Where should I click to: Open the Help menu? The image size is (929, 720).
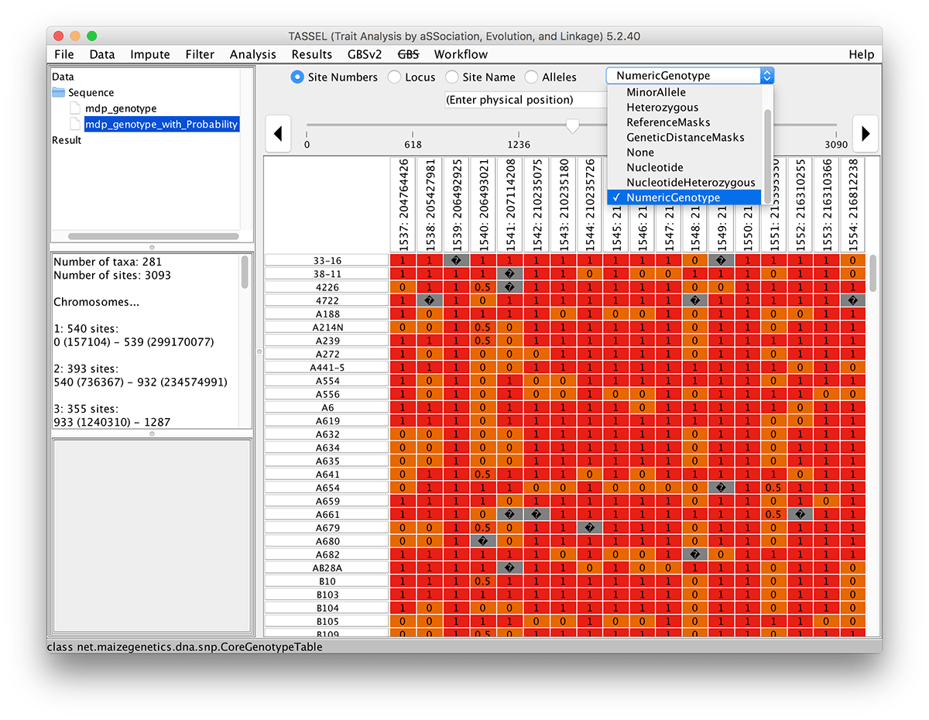861,54
